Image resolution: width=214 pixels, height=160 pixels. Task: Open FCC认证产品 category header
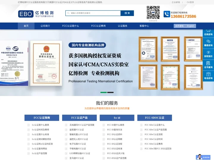(79, 118)
